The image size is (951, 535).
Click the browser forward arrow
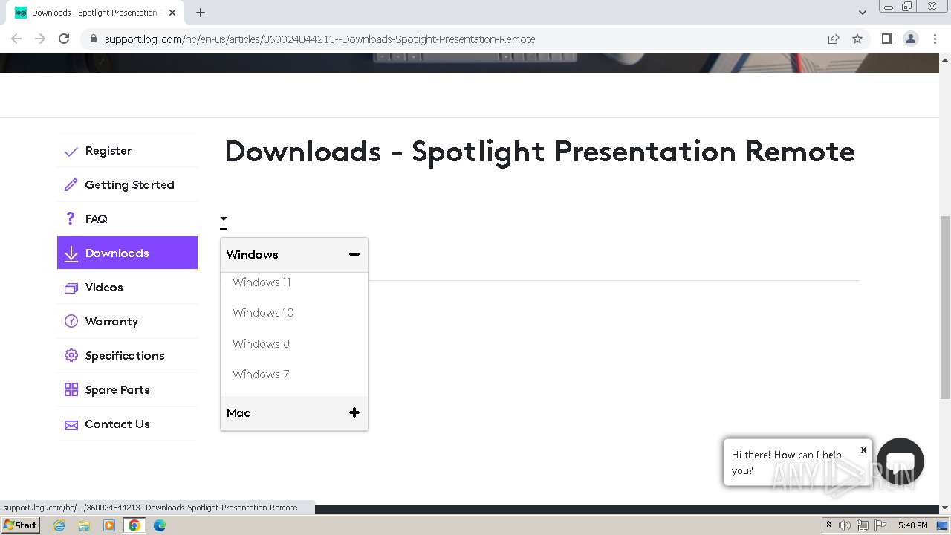click(40, 39)
